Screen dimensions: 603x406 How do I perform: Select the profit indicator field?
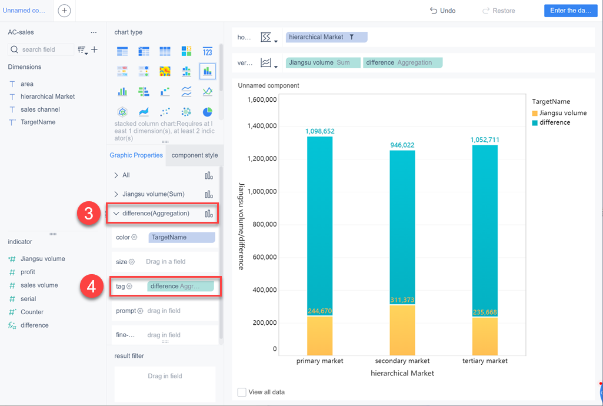pos(28,272)
